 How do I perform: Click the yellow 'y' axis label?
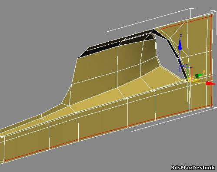(x=204, y=72)
